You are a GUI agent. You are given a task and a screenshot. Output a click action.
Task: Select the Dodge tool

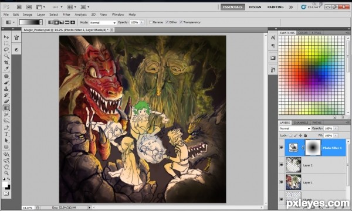coord(6,121)
